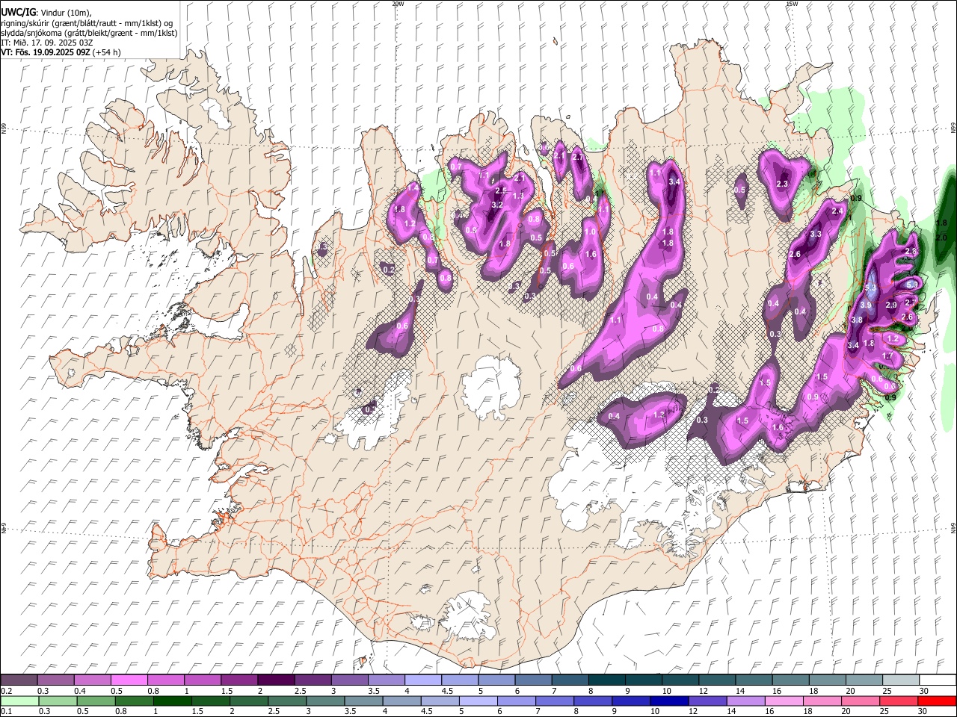Screen dimensions: 957x717
Task: Click the '1.4' snowfall value in the northwest
Action: (413, 189)
